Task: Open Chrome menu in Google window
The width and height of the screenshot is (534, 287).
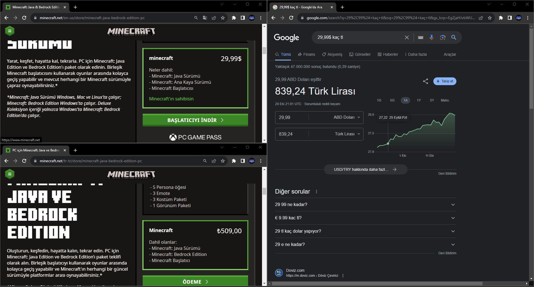Action: click(528, 18)
